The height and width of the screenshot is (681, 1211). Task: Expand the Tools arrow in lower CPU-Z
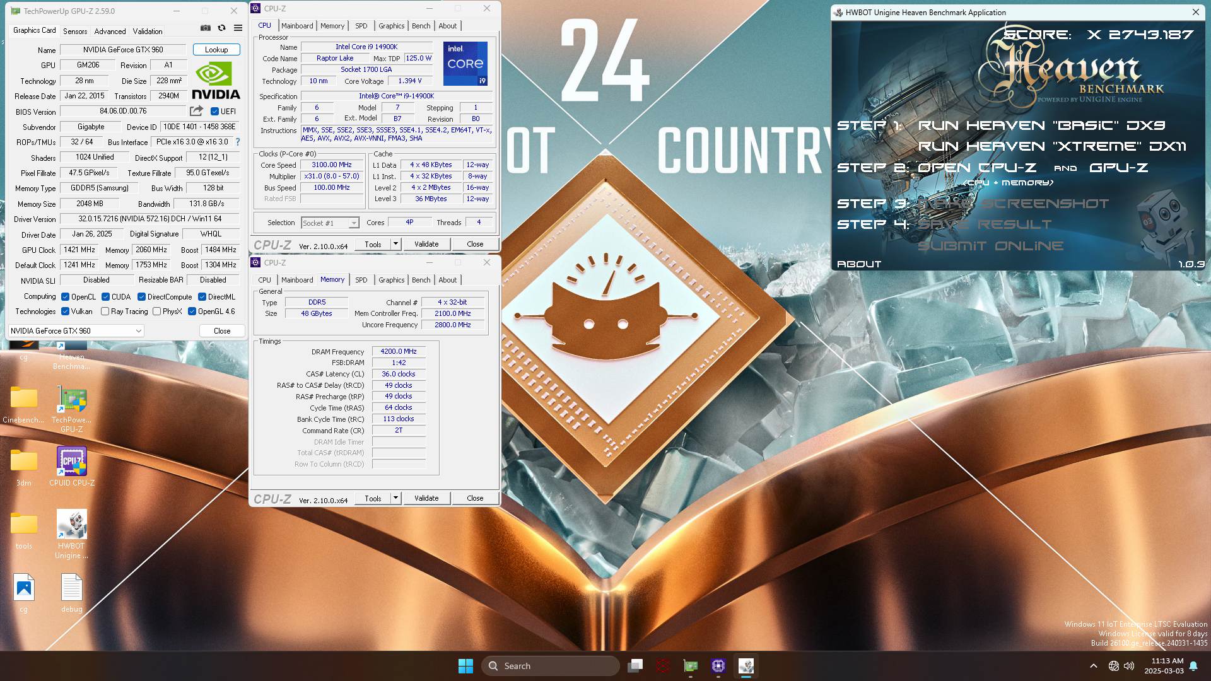tap(395, 498)
